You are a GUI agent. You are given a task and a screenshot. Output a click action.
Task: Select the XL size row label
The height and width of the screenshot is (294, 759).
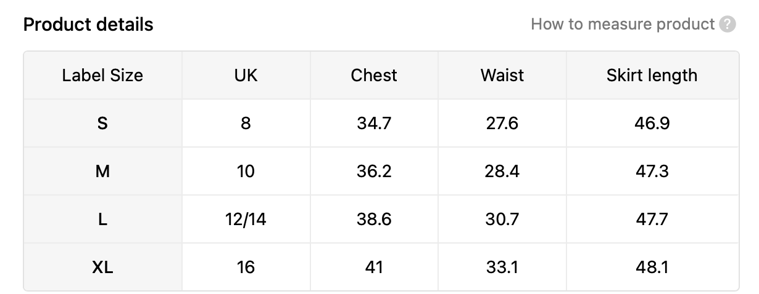[102, 267]
